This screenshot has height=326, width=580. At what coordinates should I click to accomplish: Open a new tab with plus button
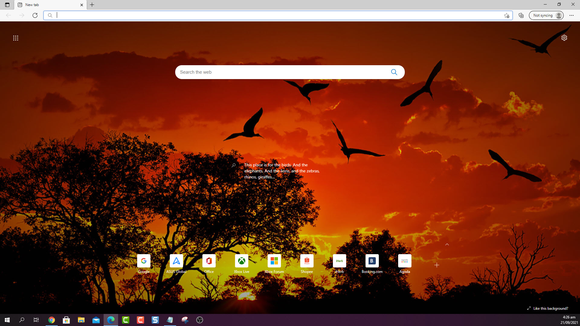pos(92,5)
